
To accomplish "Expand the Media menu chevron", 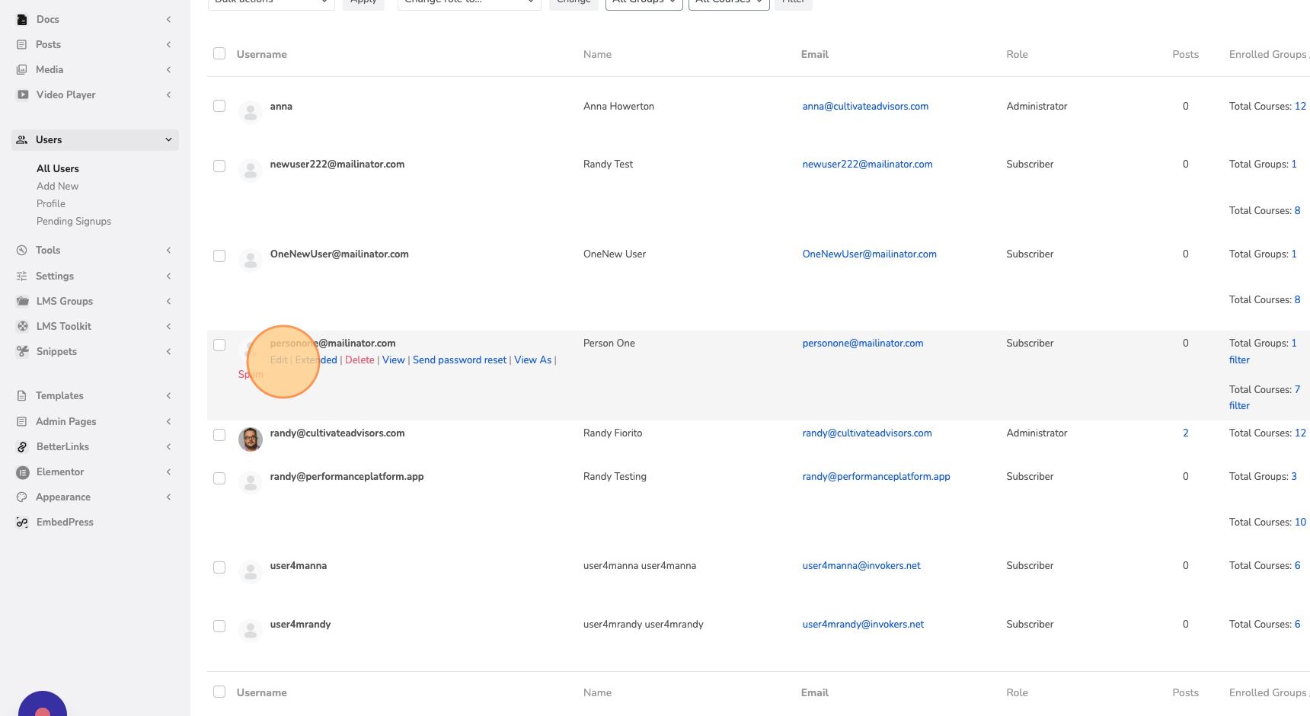I will pos(168,69).
